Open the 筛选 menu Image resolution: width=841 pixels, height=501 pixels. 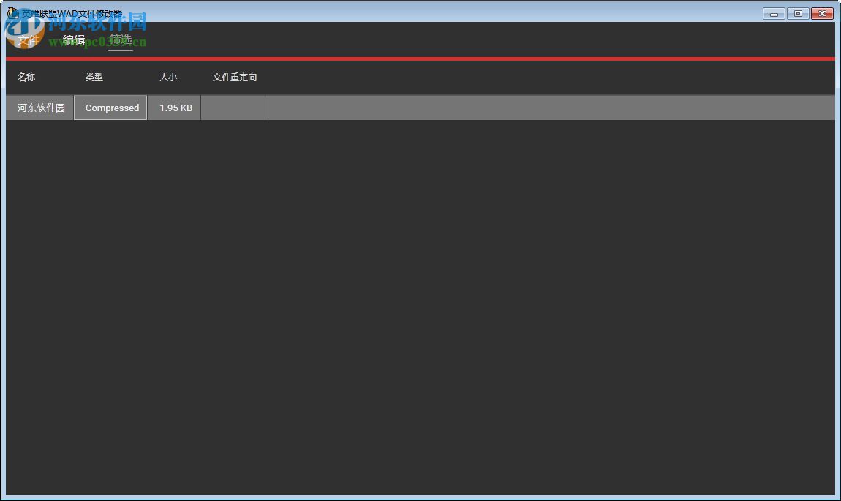tap(120, 40)
